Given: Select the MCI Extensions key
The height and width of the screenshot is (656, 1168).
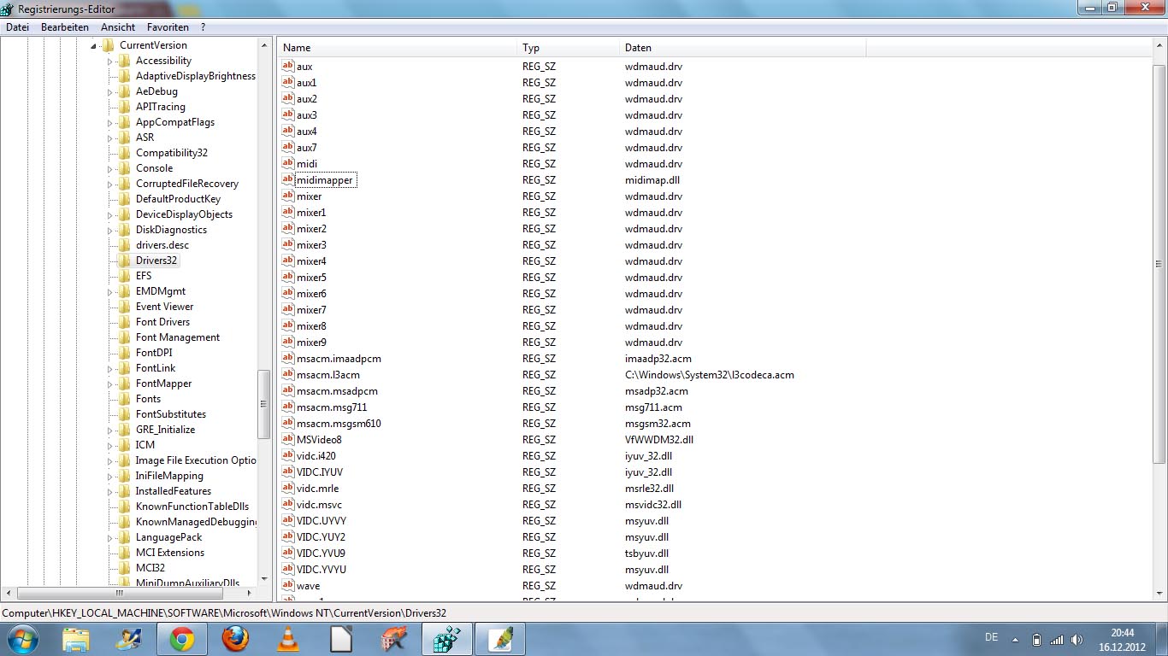Looking at the screenshot, I should pos(170,553).
